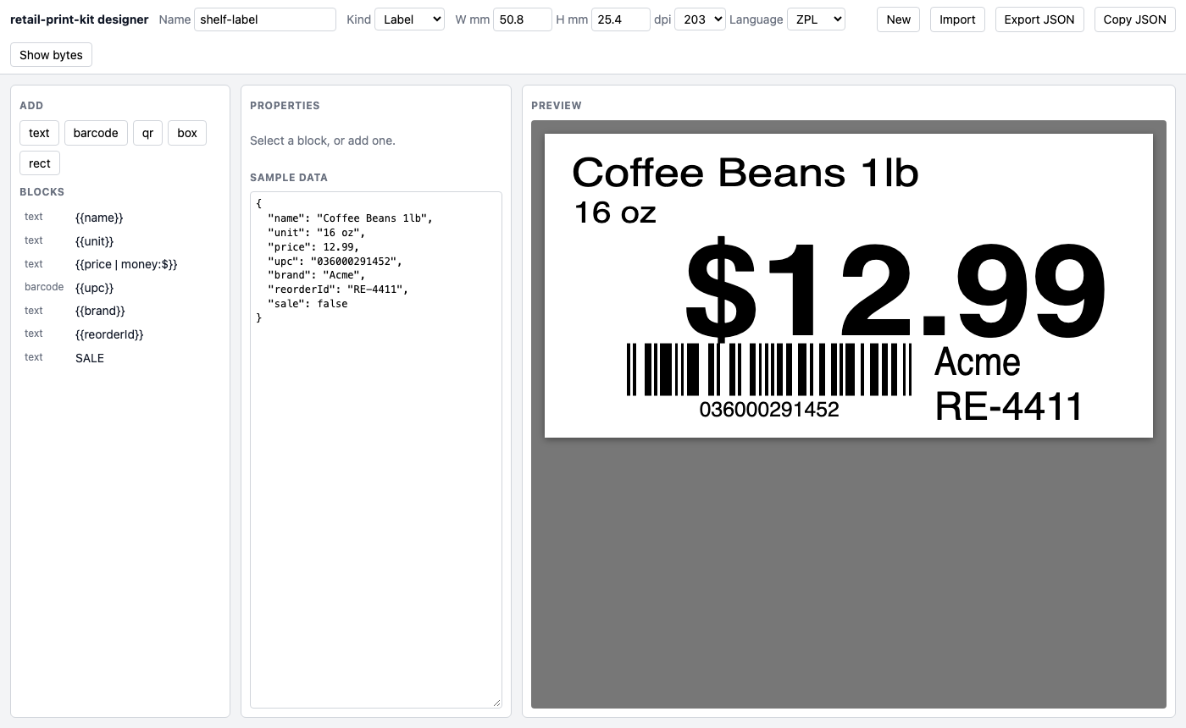This screenshot has width=1186, height=728.
Task: Click the 036000291452 barcode number
Action: coord(769,410)
